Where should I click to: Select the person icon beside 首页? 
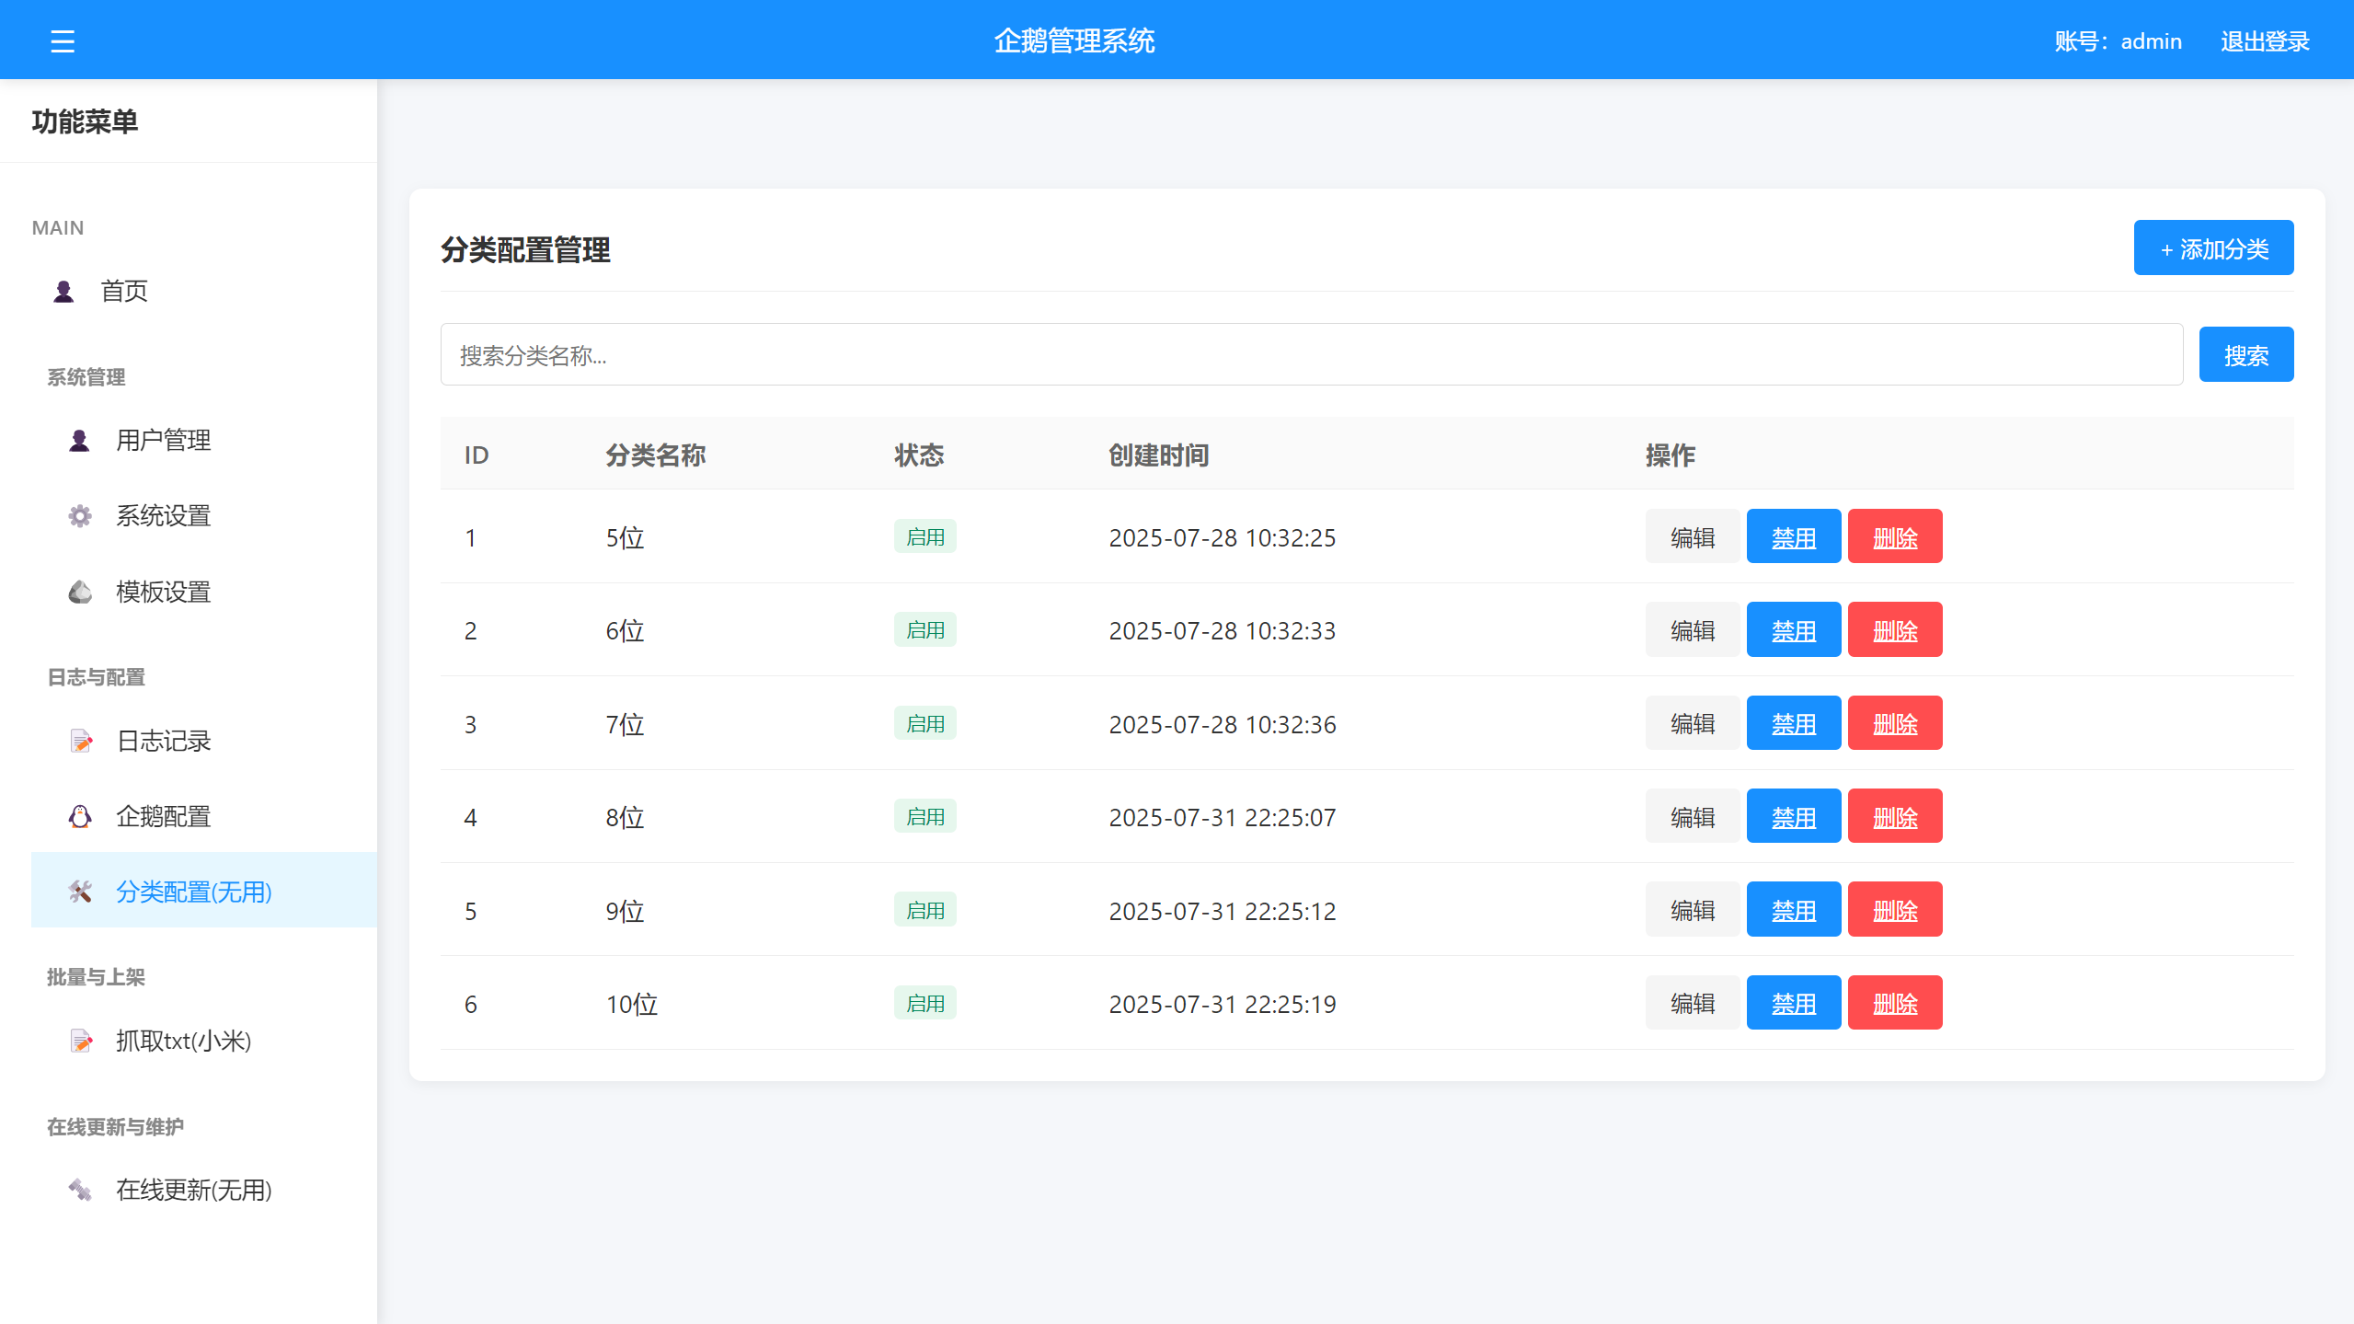63,292
